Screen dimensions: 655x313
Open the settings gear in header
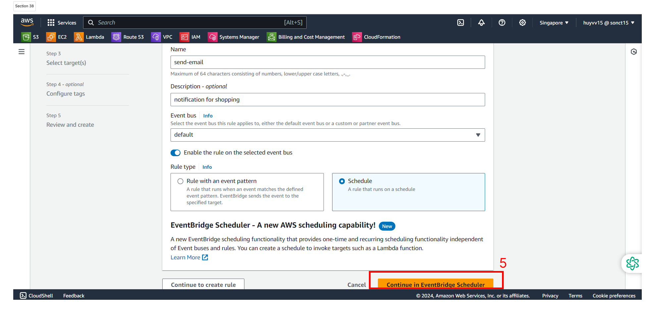coord(522,22)
